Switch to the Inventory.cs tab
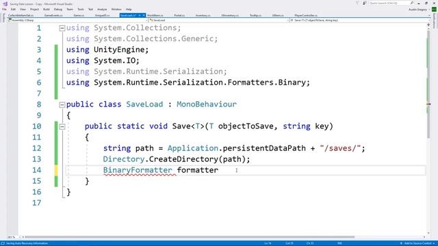Image resolution: width=438 pixels, height=246 pixels. point(203,15)
